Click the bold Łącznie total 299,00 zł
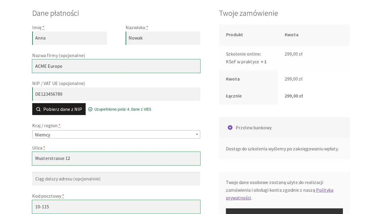This screenshot has width=382, height=214. (294, 96)
